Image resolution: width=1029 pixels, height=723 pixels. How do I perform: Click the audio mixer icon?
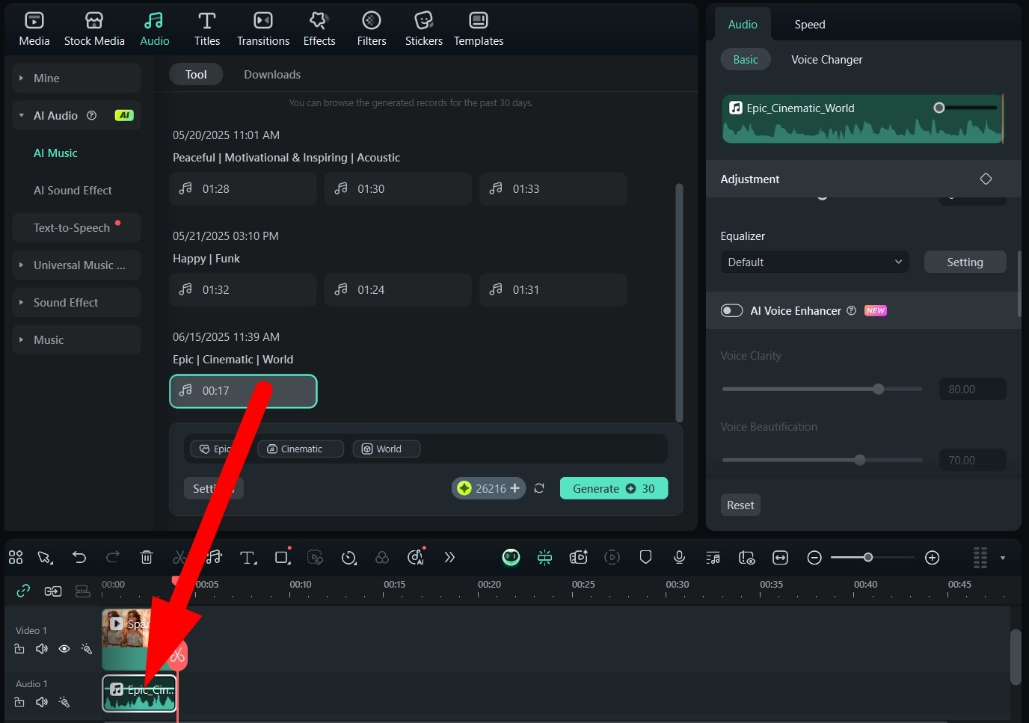[713, 557]
